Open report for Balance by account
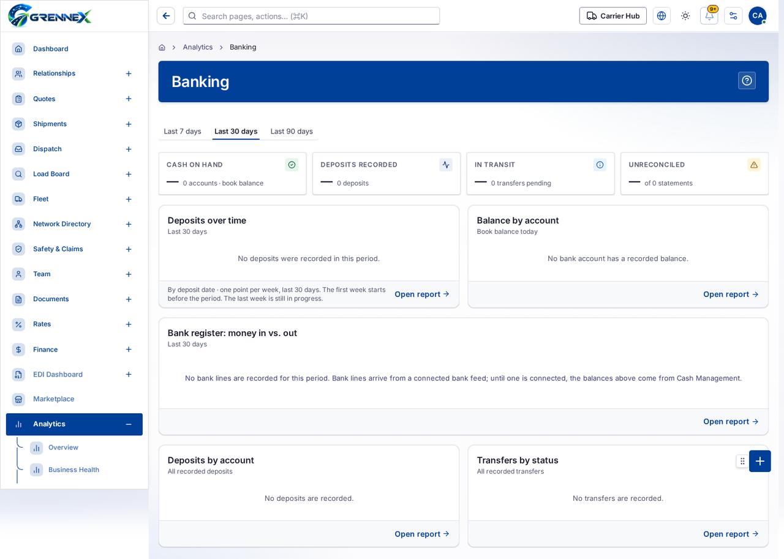 (x=731, y=295)
